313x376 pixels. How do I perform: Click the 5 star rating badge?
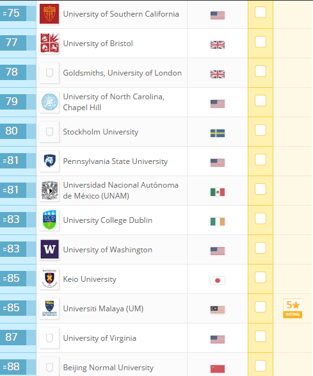(x=293, y=308)
